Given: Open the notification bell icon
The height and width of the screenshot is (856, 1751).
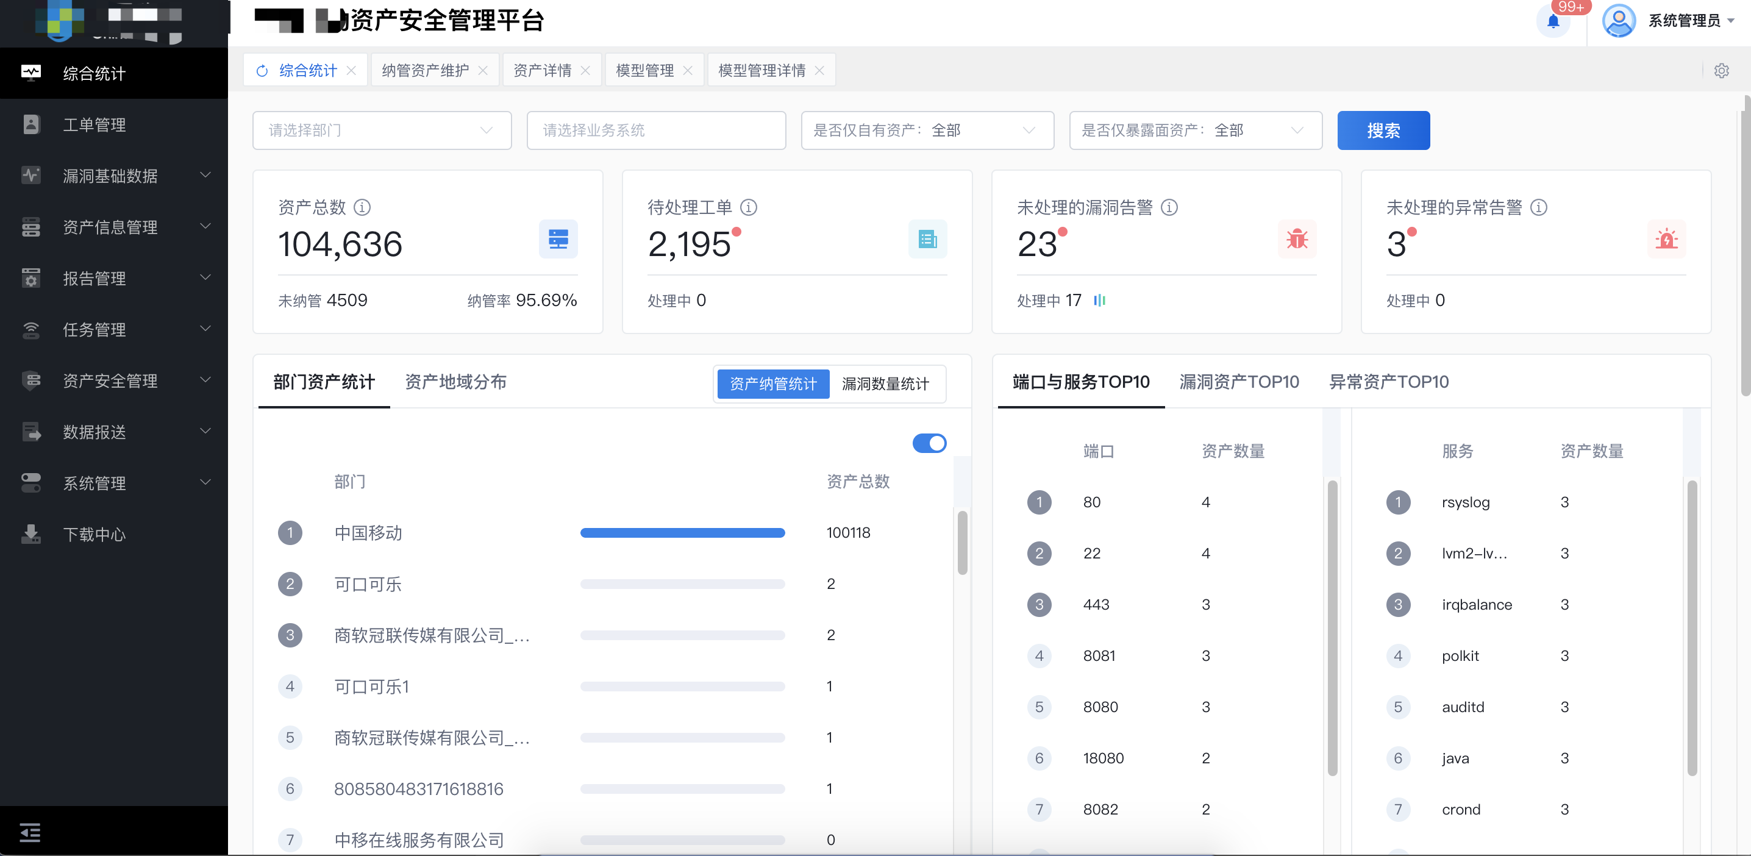Looking at the screenshot, I should (x=1553, y=21).
